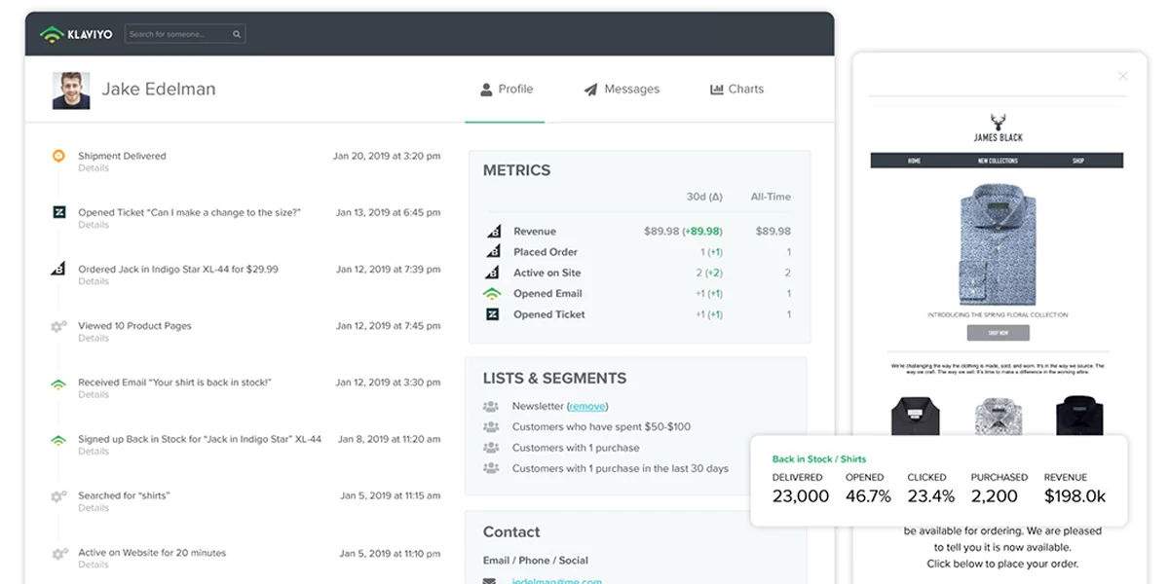
Task: Open Details under Ordered Jack in Indigo Star
Action: click(x=94, y=281)
